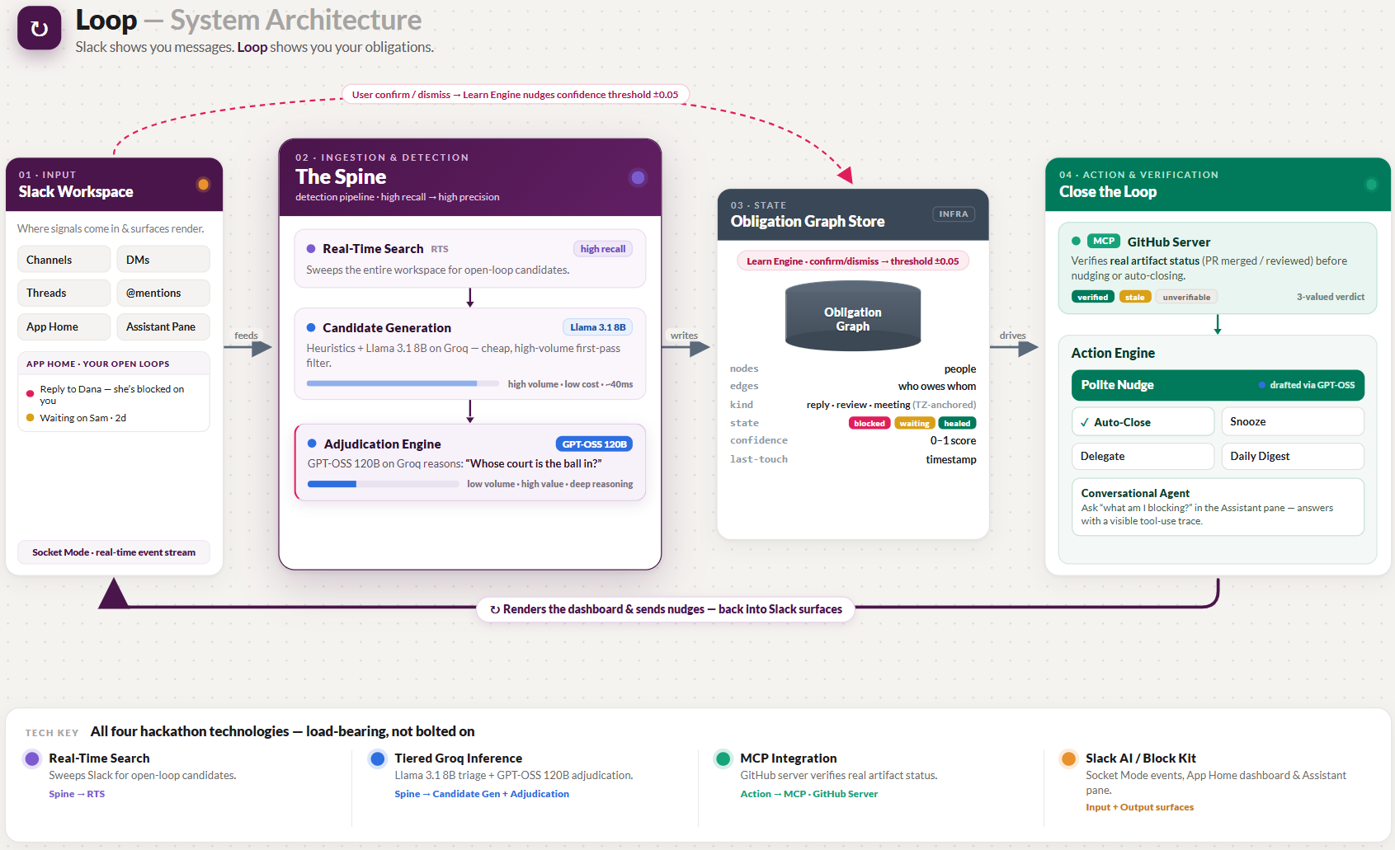1395x850 pixels.
Task: Click the blocked state badge
Action: [870, 424]
